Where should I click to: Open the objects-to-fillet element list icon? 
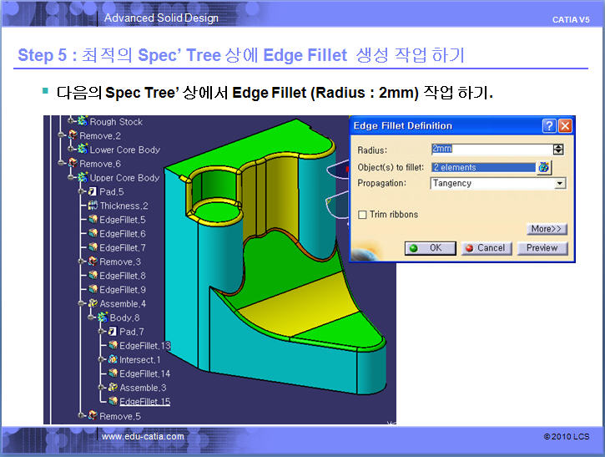(544, 167)
